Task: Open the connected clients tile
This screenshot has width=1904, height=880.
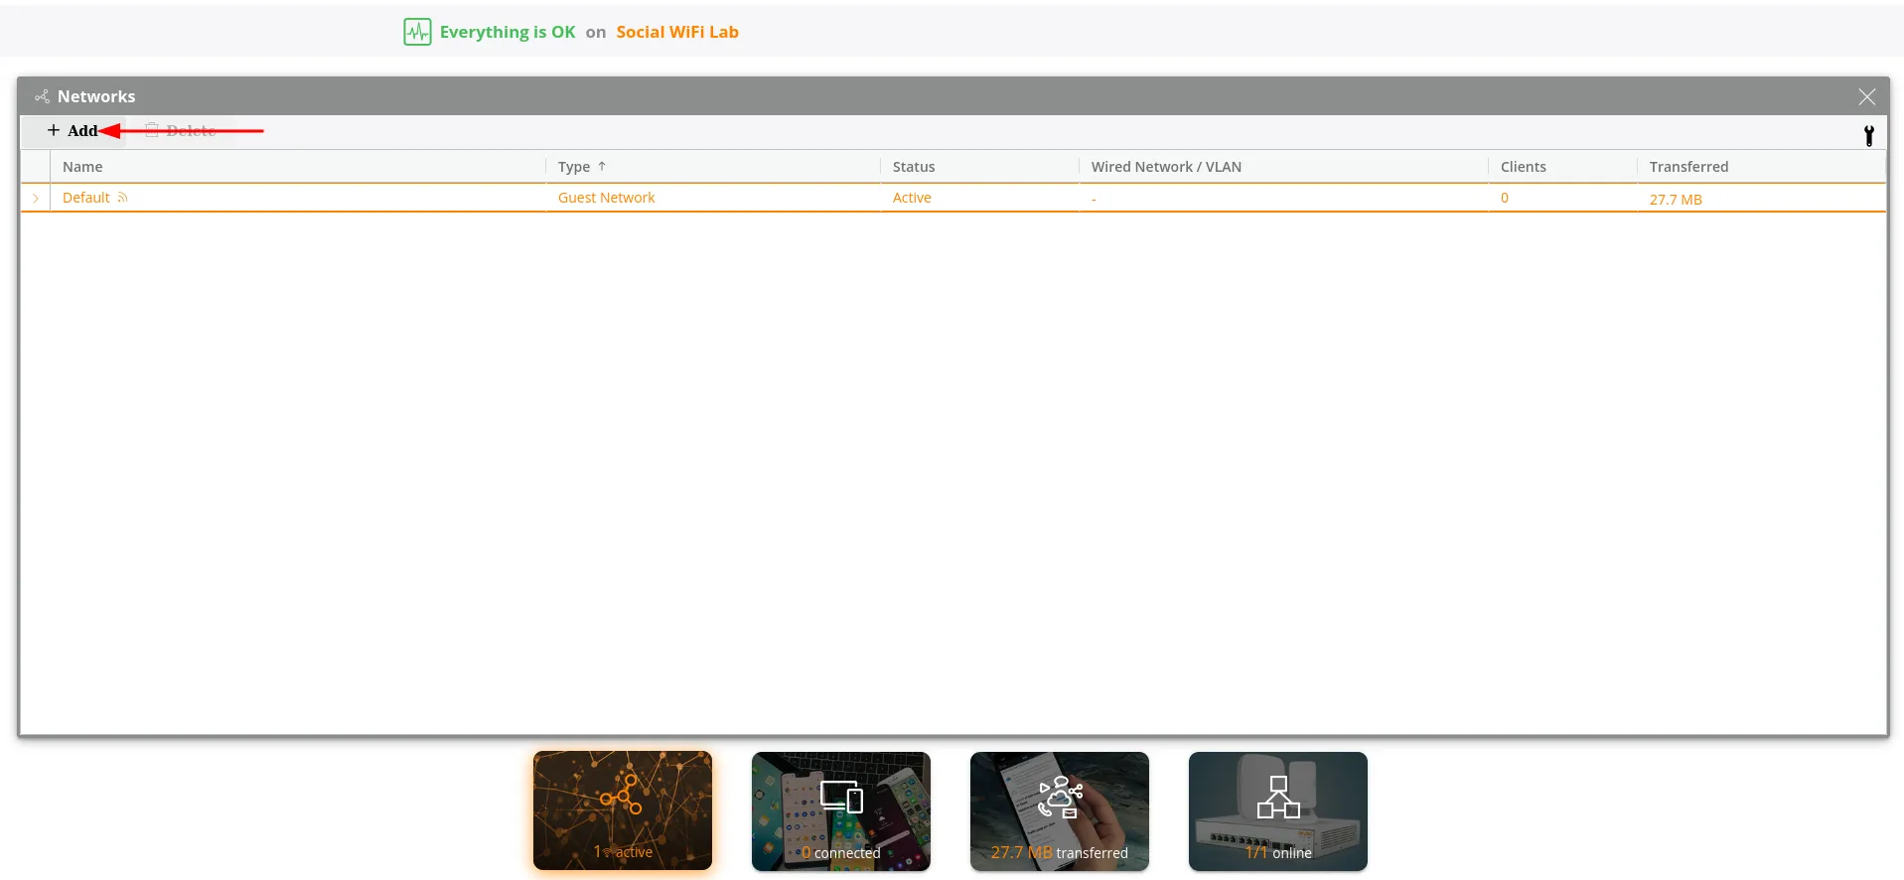Action: [x=841, y=810]
